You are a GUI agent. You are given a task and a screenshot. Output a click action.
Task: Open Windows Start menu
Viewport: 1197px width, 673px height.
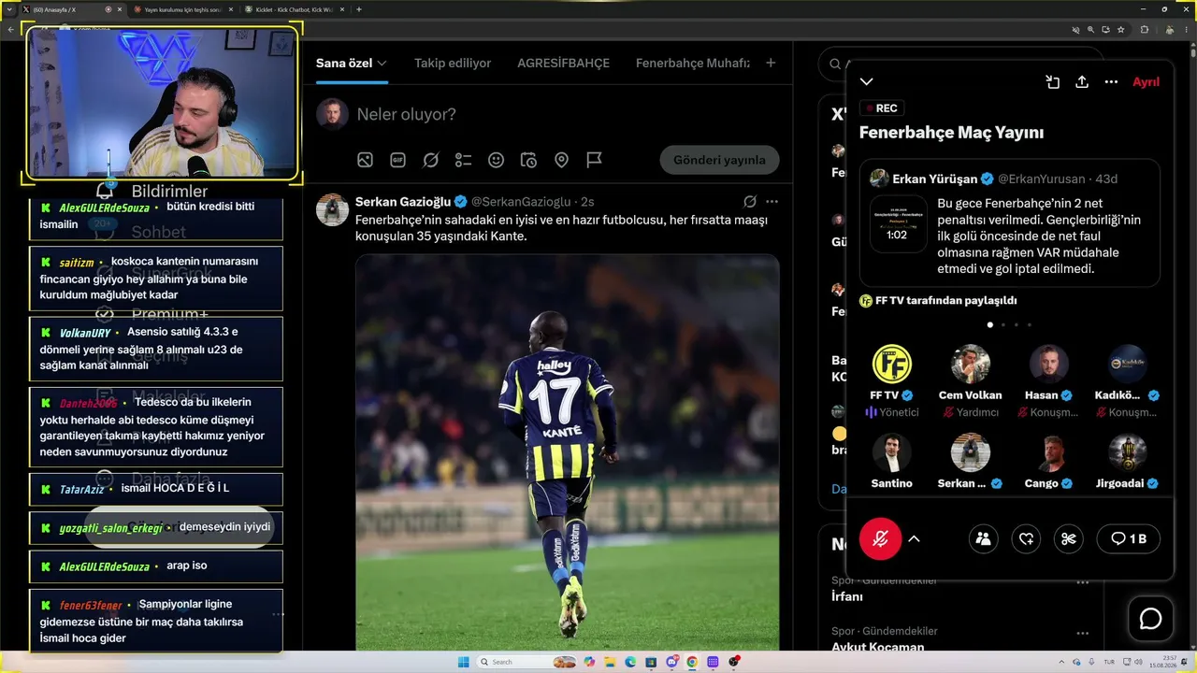pyautogui.click(x=463, y=662)
